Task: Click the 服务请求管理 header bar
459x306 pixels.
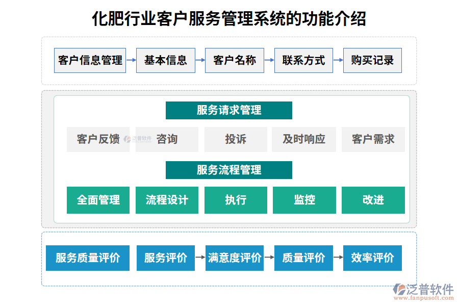Action: [x=229, y=110]
